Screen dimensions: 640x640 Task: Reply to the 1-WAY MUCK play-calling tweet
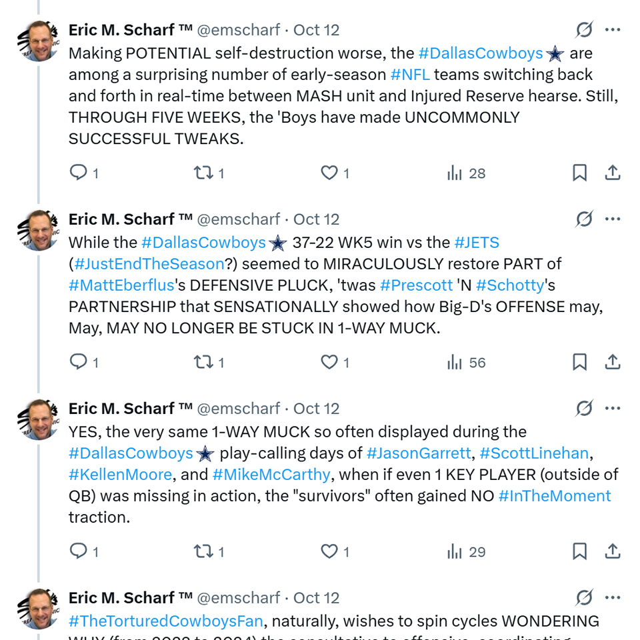[x=79, y=552]
